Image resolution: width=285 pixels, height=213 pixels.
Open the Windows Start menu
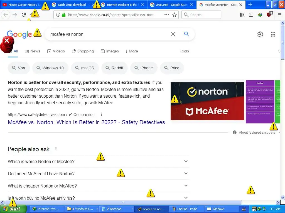point(13,209)
